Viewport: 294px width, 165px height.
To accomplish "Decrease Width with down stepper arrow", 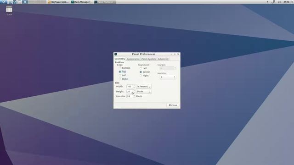I will coord(134,88).
